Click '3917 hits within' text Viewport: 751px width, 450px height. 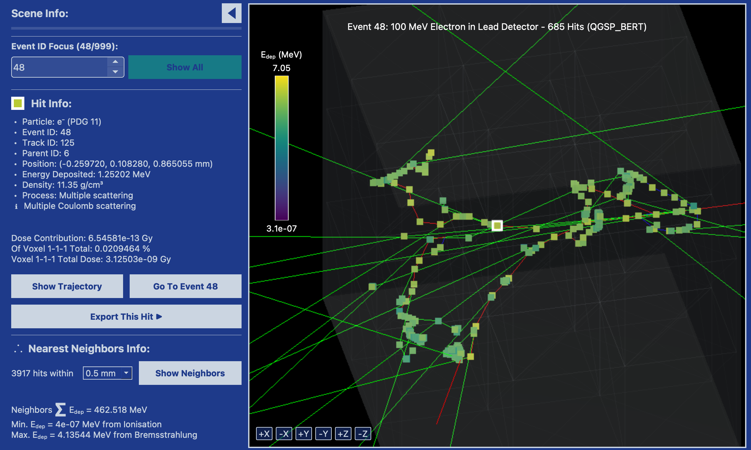pyautogui.click(x=42, y=373)
